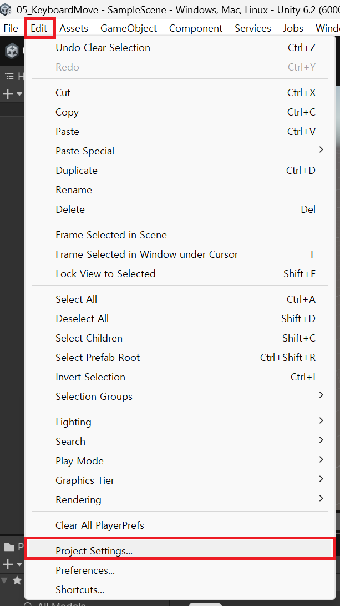Open the GameObject menu

(x=129, y=28)
